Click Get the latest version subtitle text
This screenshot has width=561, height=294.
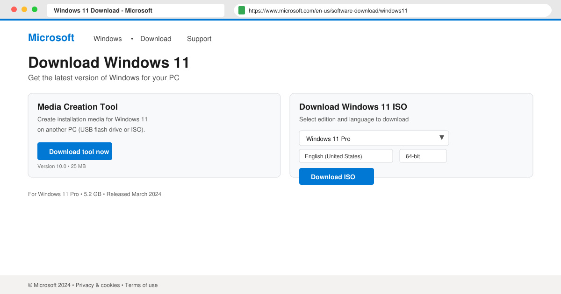pyautogui.click(x=104, y=78)
